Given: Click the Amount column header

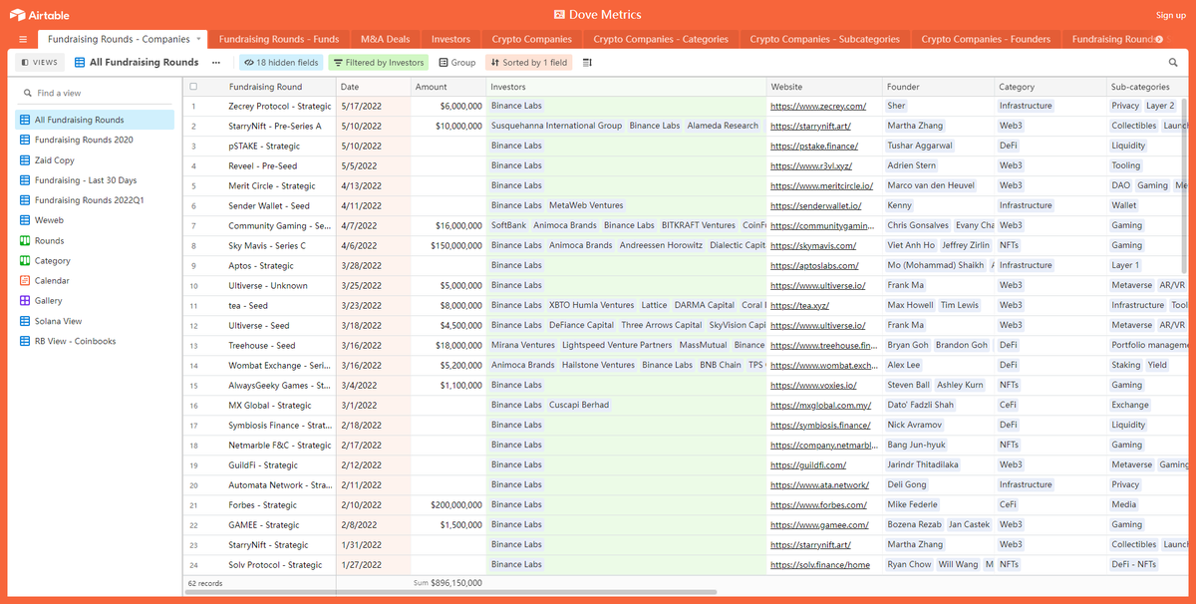Looking at the screenshot, I should pyautogui.click(x=448, y=87).
